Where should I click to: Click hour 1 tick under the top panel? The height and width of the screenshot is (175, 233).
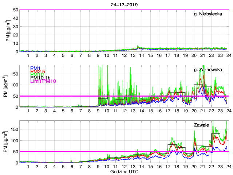pos(28,55)
